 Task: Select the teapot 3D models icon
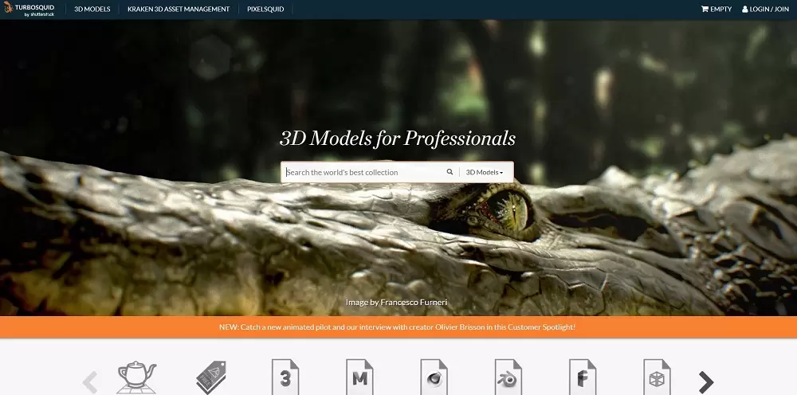[136, 377]
